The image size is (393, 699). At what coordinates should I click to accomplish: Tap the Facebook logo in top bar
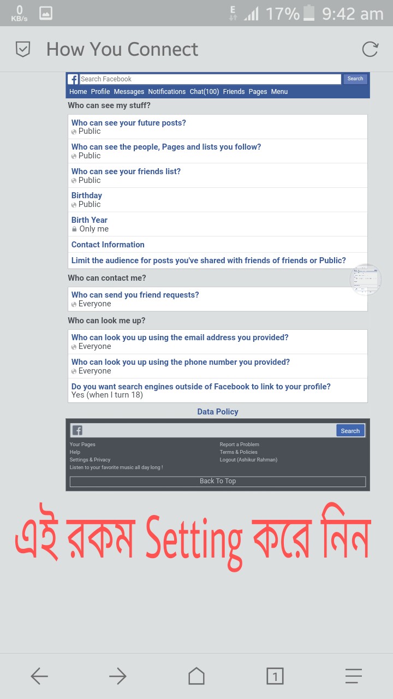[73, 79]
